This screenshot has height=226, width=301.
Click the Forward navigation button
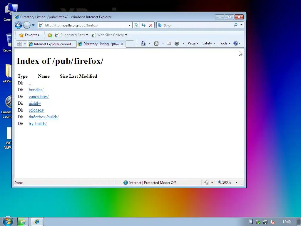tap(27, 25)
